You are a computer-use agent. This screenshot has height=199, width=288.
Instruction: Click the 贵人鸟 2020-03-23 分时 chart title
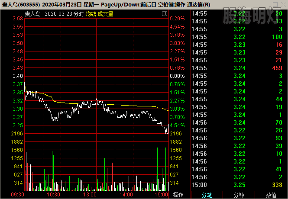coord(55,14)
